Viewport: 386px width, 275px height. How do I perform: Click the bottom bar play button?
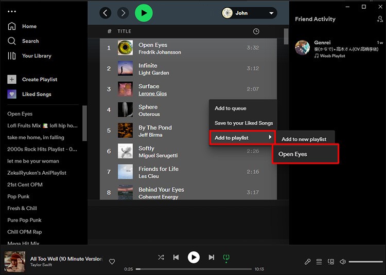pos(194,258)
